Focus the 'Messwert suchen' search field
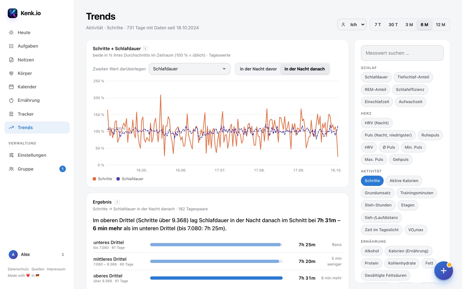 402,53
